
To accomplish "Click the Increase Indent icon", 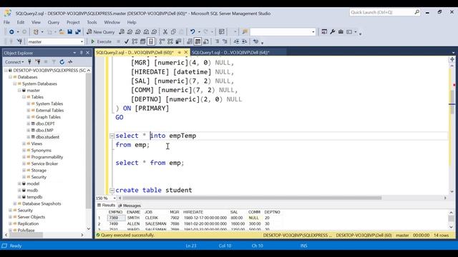I will click(x=245, y=41).
